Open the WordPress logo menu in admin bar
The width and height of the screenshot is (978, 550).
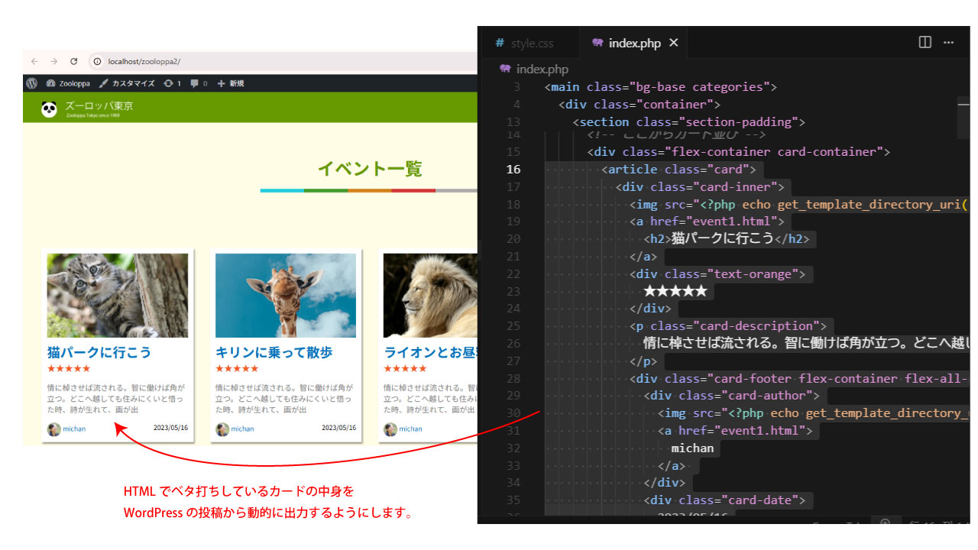[x=31, y=83]
